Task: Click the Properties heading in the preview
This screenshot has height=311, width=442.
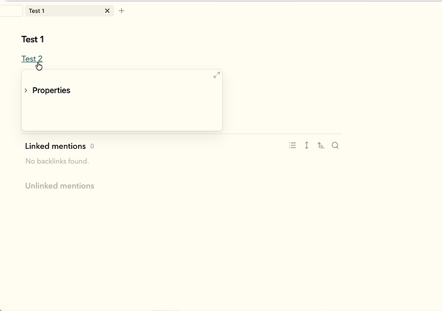Action: pyautogui.click(x=51, y=90)
